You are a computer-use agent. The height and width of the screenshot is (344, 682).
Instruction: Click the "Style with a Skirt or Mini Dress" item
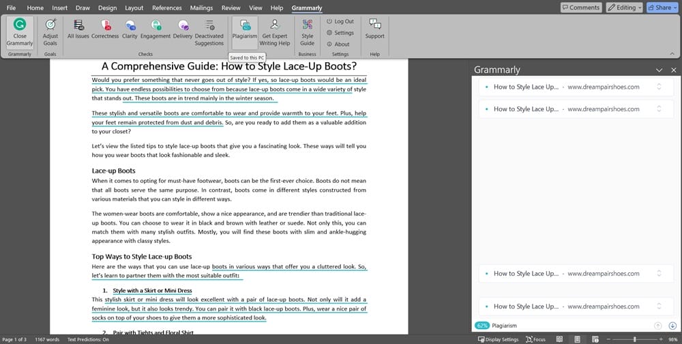152,291
